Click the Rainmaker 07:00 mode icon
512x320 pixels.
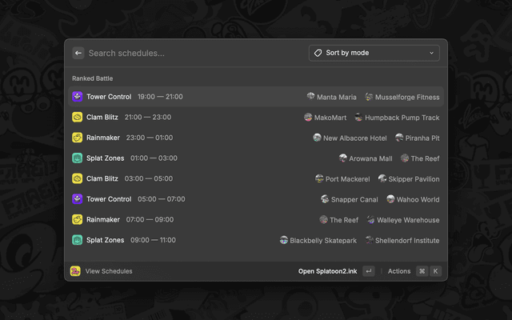pos(77,220)
